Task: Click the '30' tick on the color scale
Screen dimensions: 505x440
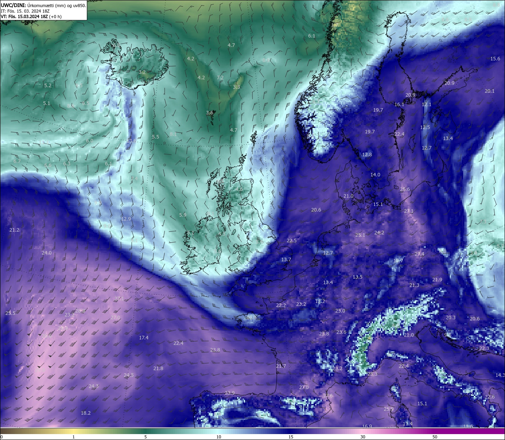Action: [x=363, y=437]
